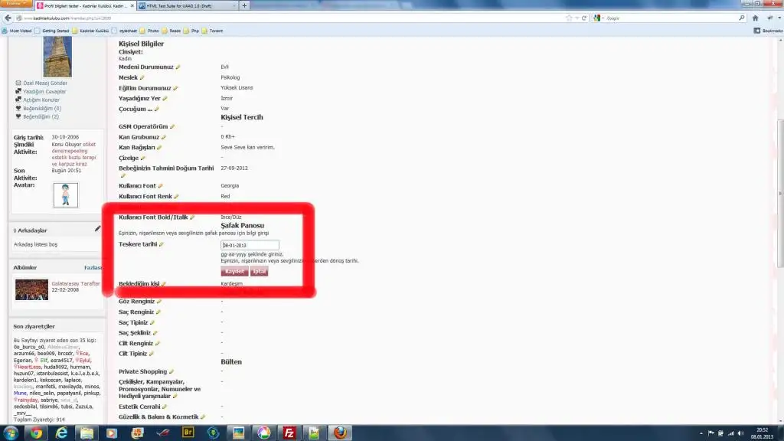
Task: Click the Kaydet button to save
Action: tap(234, 272)
